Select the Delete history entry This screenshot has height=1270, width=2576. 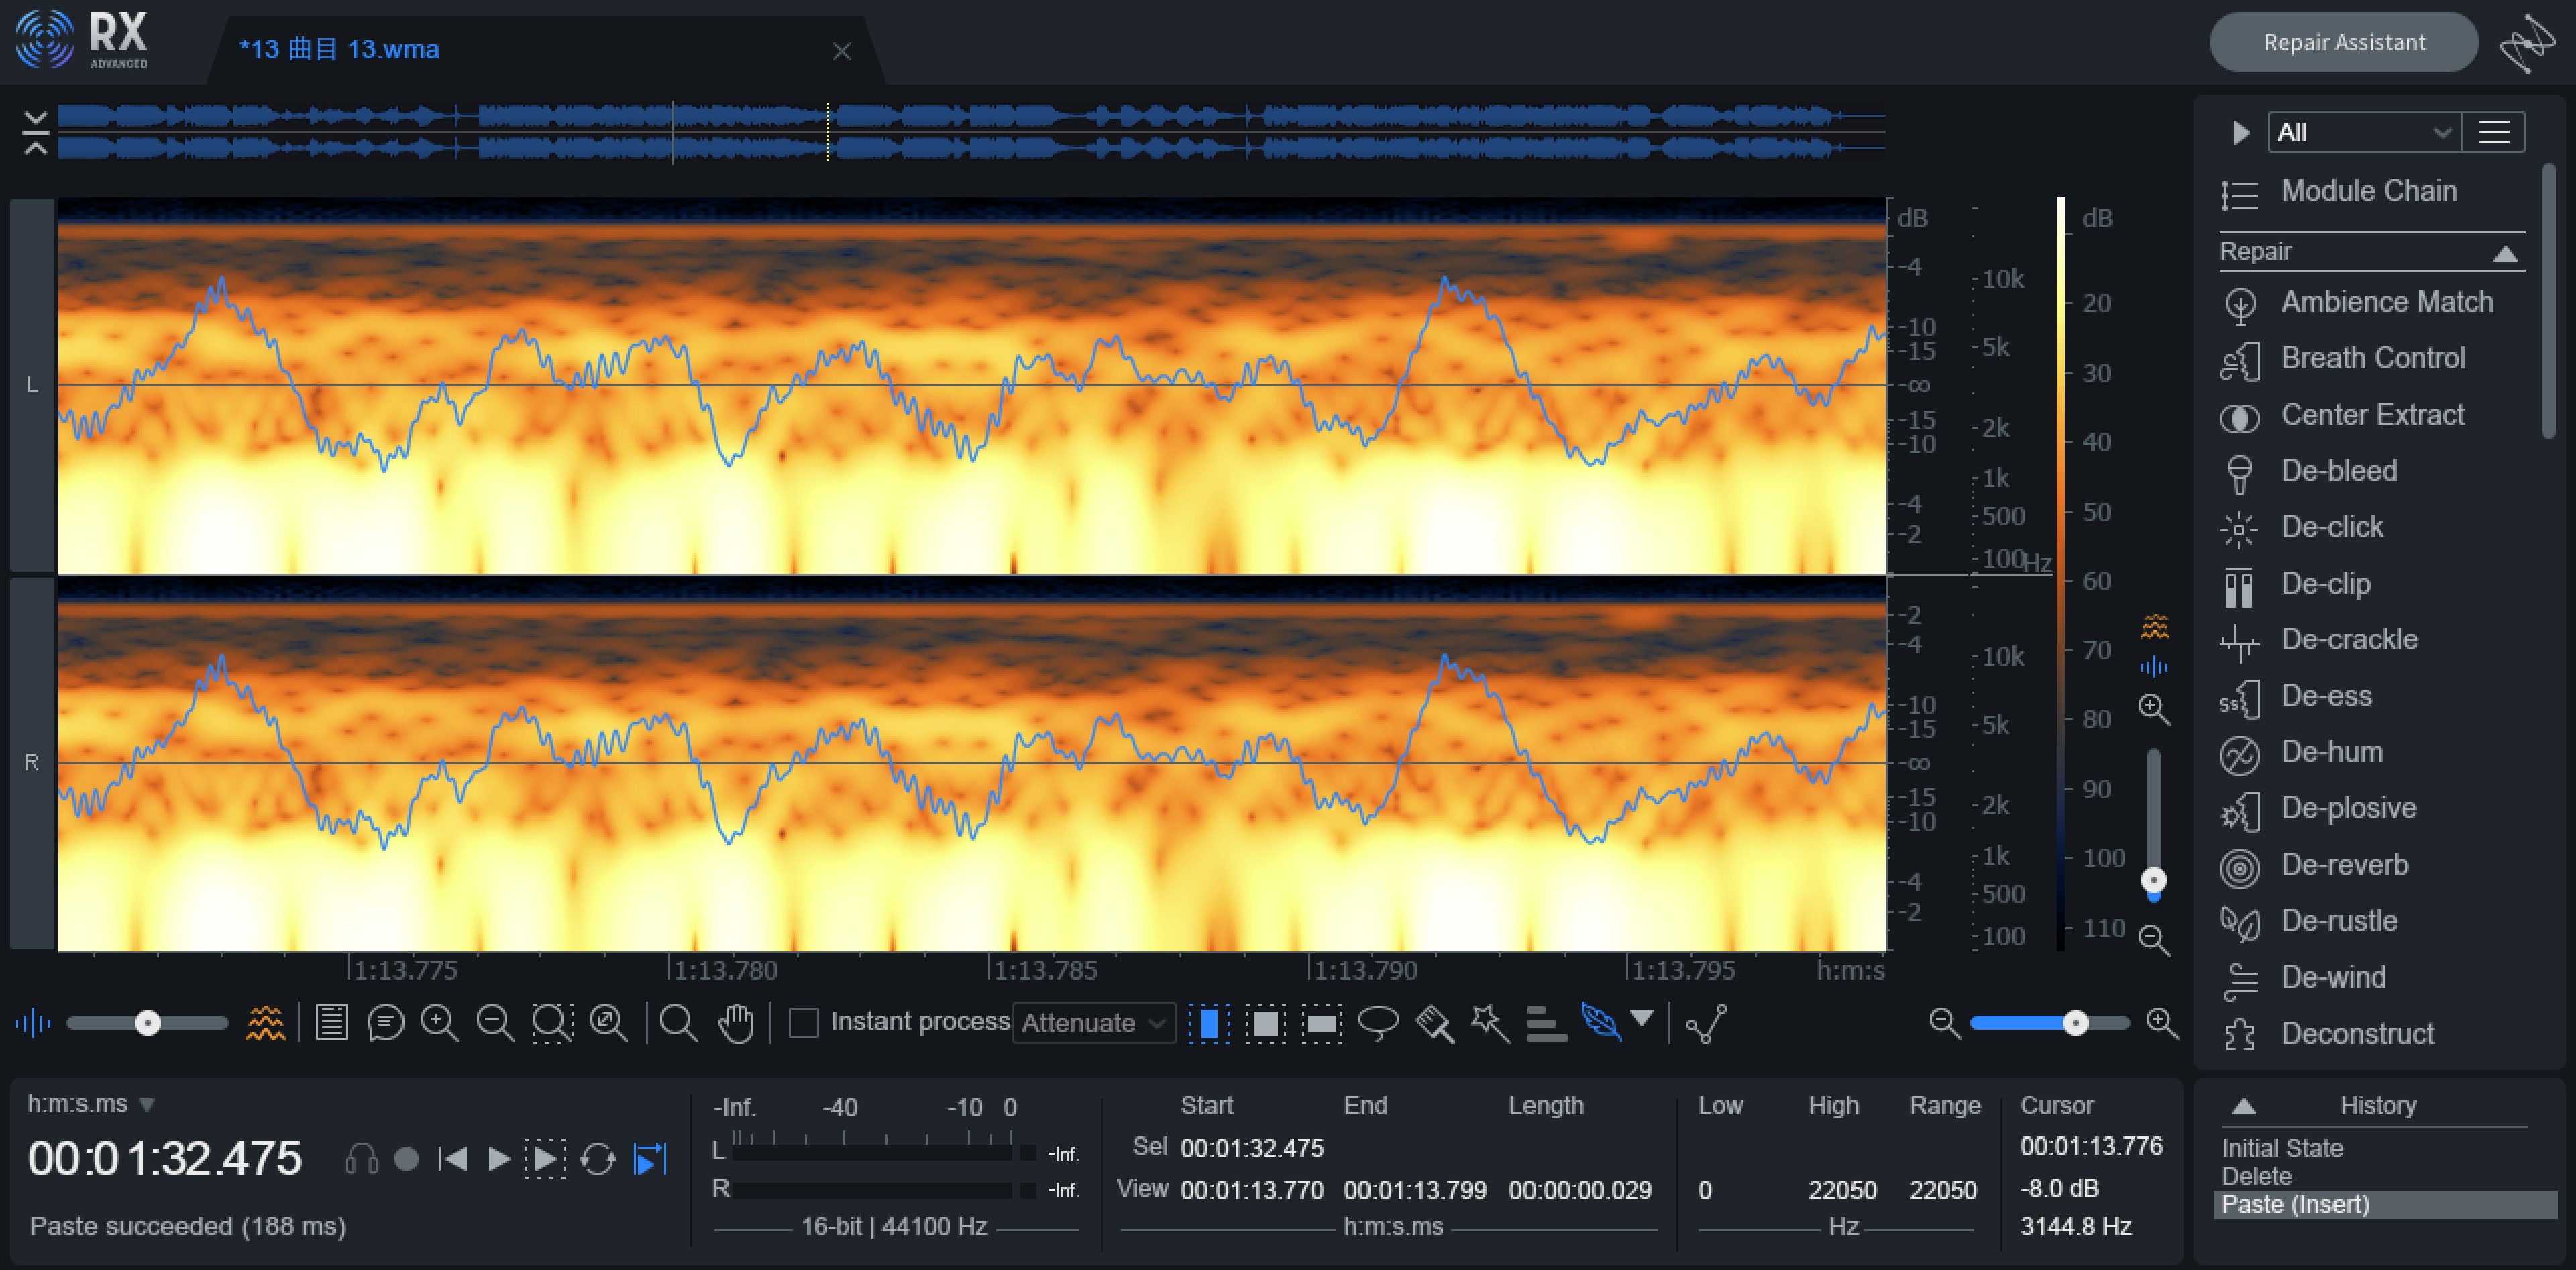(x=2256, y=1176)
